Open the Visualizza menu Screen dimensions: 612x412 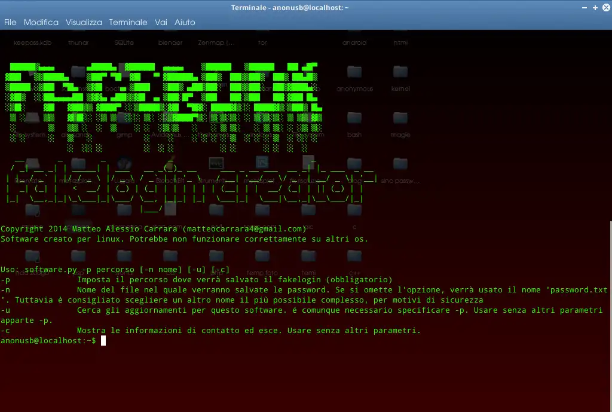[x=84, y=22]
